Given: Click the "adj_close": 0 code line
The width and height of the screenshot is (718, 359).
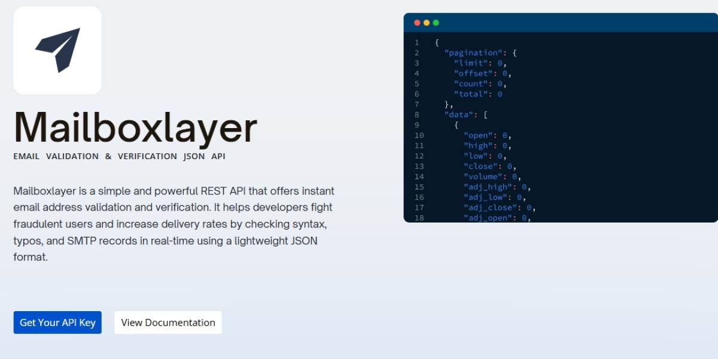Looking at the screenshot, I should click(500, 208).
